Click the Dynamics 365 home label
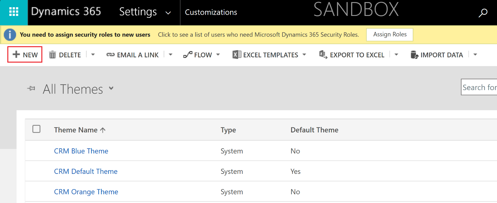Screen dimensions: 497x203 pyautogui.click(x=66, y=11)
